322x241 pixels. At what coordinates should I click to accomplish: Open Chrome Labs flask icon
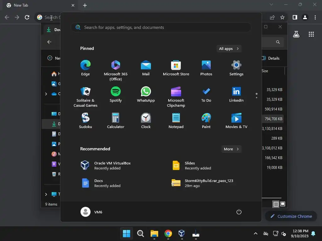(296, 34)
